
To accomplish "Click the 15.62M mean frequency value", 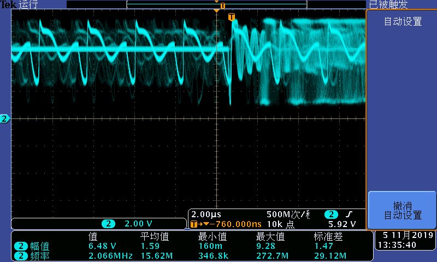I will (157, 255).
